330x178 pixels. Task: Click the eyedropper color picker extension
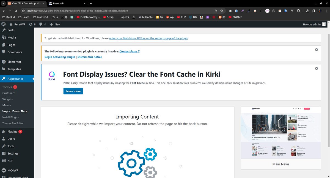(249, 11)
